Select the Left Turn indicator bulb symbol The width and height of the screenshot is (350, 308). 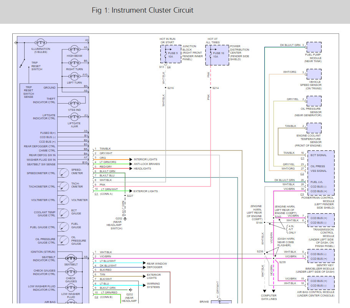[74, 76]
